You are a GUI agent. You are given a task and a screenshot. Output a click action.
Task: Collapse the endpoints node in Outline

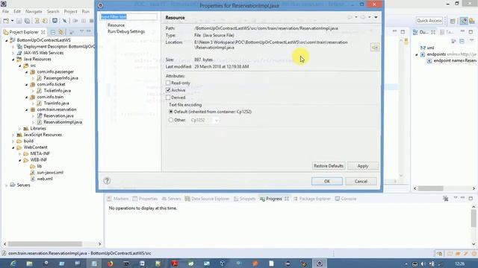[x=417, y=54]
